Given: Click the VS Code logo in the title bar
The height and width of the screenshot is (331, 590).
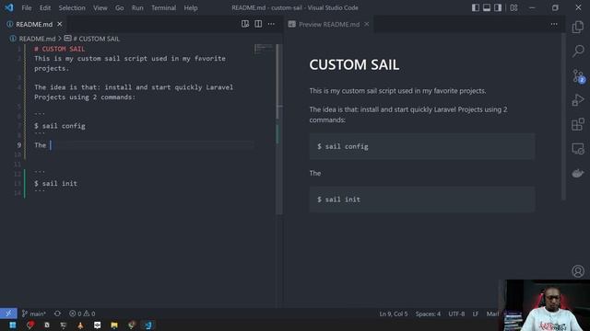Looking at the screenshot, I should (x=8, y=7).
